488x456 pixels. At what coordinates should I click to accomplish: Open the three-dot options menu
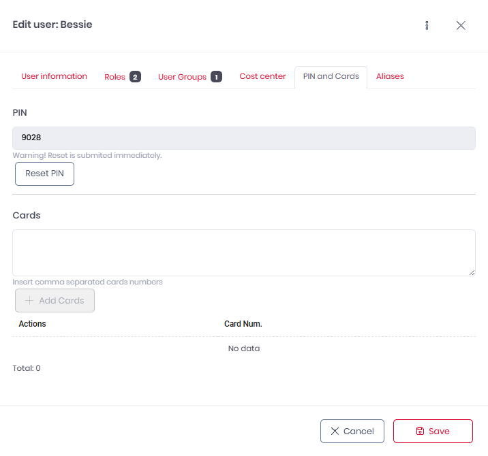pos(427,25)
